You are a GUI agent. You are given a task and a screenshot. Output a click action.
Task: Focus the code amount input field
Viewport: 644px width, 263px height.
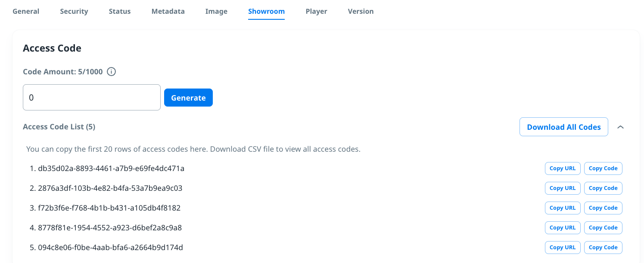(91, 98)
